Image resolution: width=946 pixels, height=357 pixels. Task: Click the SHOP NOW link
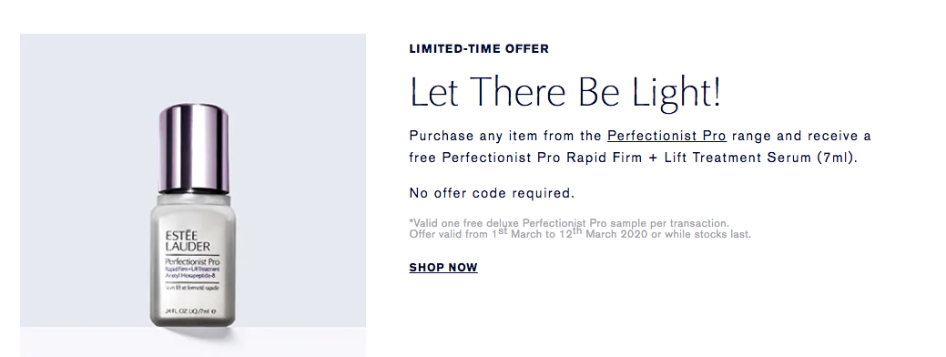[443, 268]
